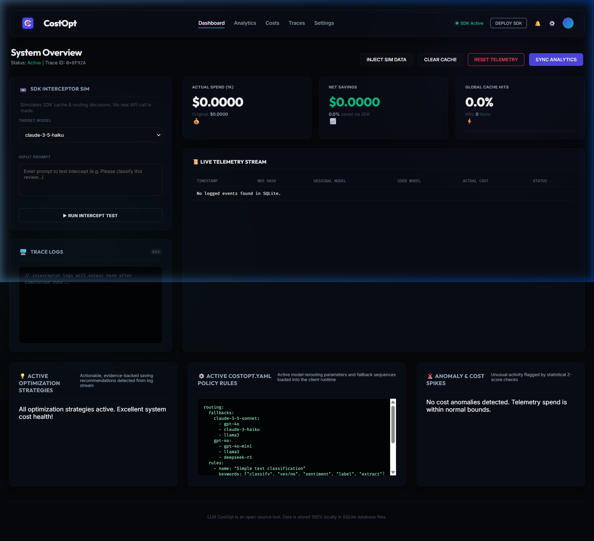Click the 0.0% cache hits value
Screen dimensions: 594x541
479,102
